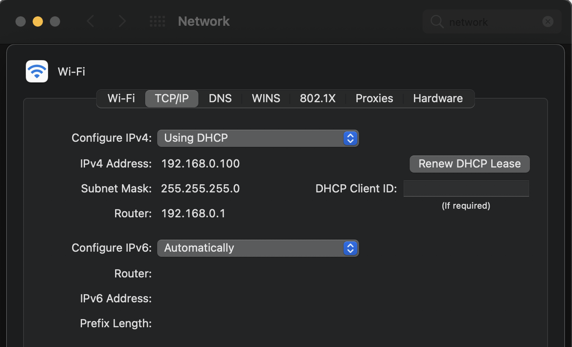Screen dimensions: 572x347
Task: Switch to the Hardware tab
Action: coord(438,98)
